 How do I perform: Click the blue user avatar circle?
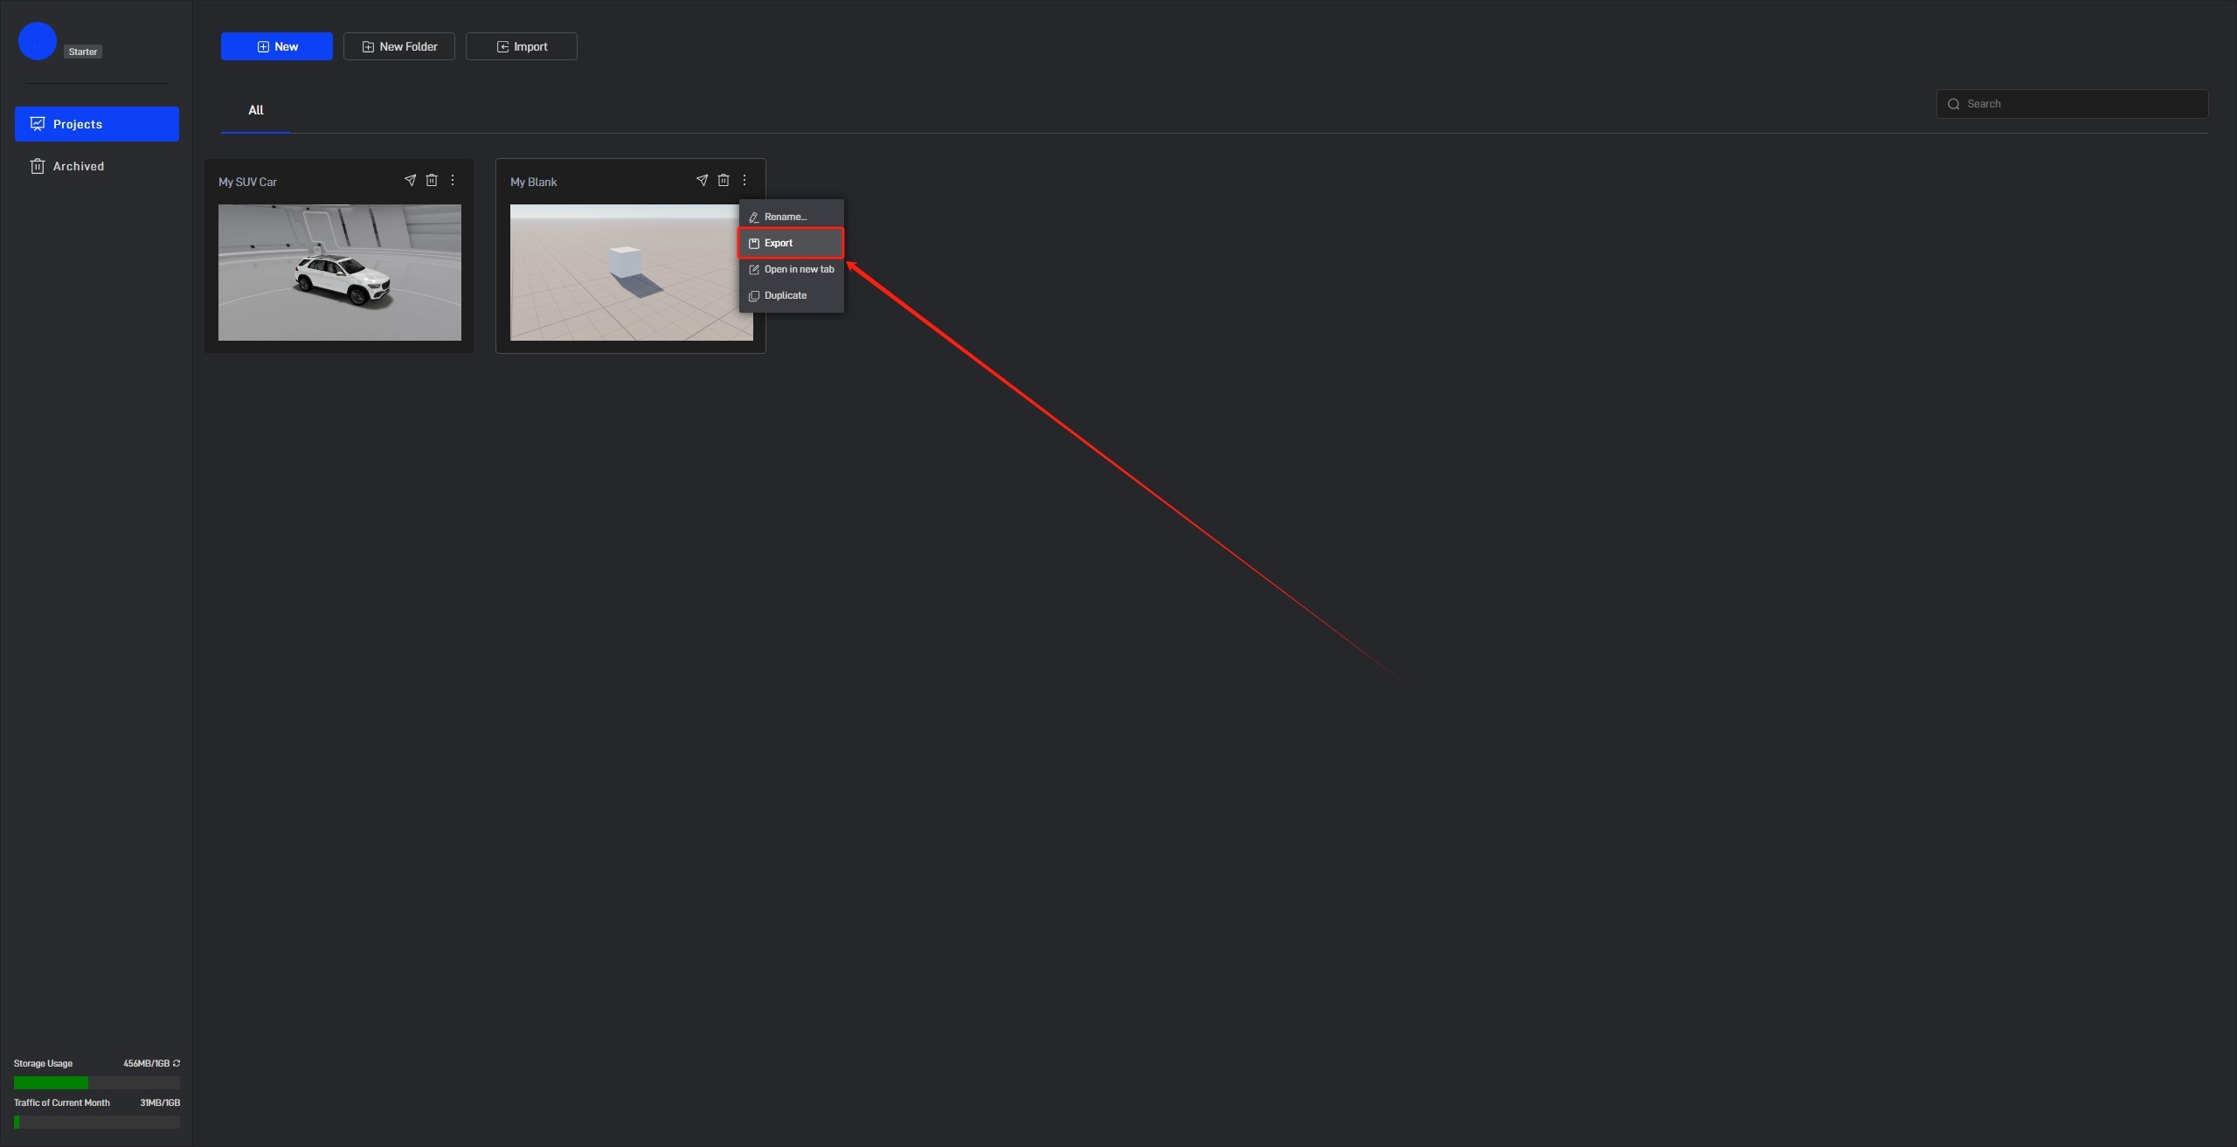[38, 41]
